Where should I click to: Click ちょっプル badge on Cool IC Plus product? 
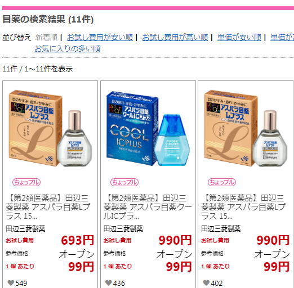click(124, 182)
